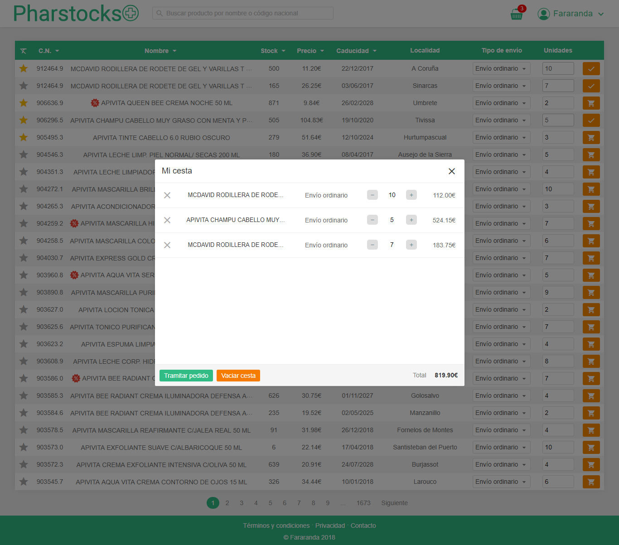The image size is (619, 545).
Task: Remove MCDAVID RODILLERA item priced 183.75€
Action: (167, 245)
